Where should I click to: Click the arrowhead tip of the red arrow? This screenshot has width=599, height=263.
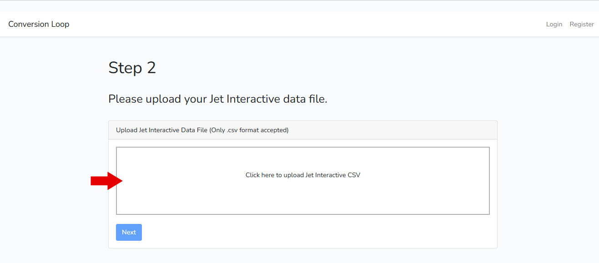[x=121, y=181]
